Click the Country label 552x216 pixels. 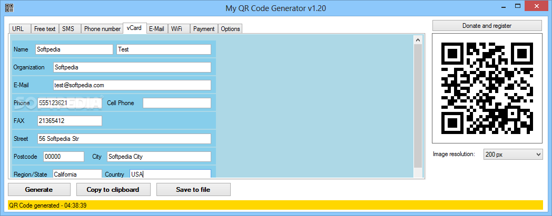pos(114,174)
